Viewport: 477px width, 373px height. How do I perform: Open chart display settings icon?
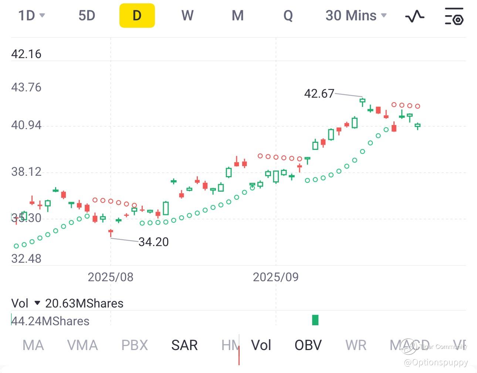point(454,16)
